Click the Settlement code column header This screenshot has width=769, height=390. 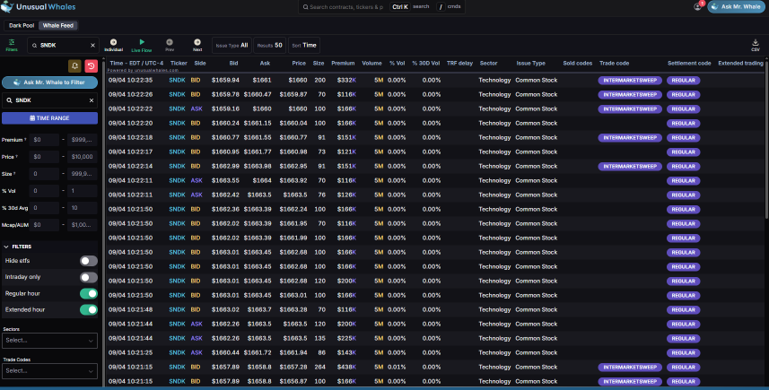(689, 63)
